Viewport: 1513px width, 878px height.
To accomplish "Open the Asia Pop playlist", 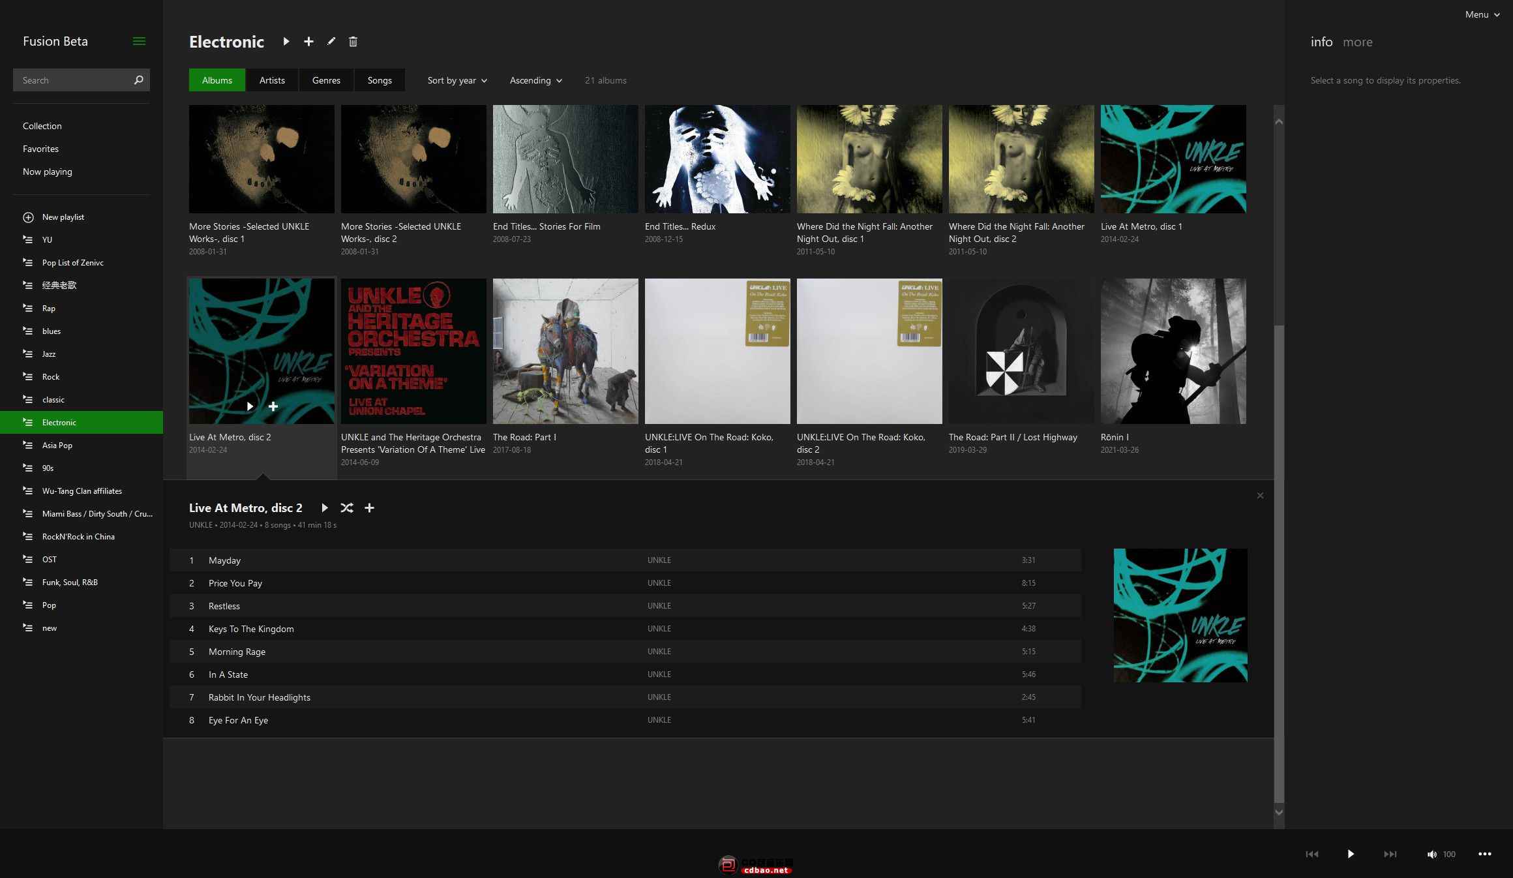I will tap(82, 446).
